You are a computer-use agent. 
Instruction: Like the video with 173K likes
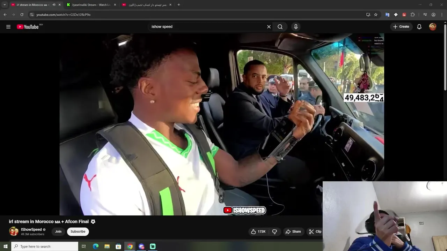[258, 231]
